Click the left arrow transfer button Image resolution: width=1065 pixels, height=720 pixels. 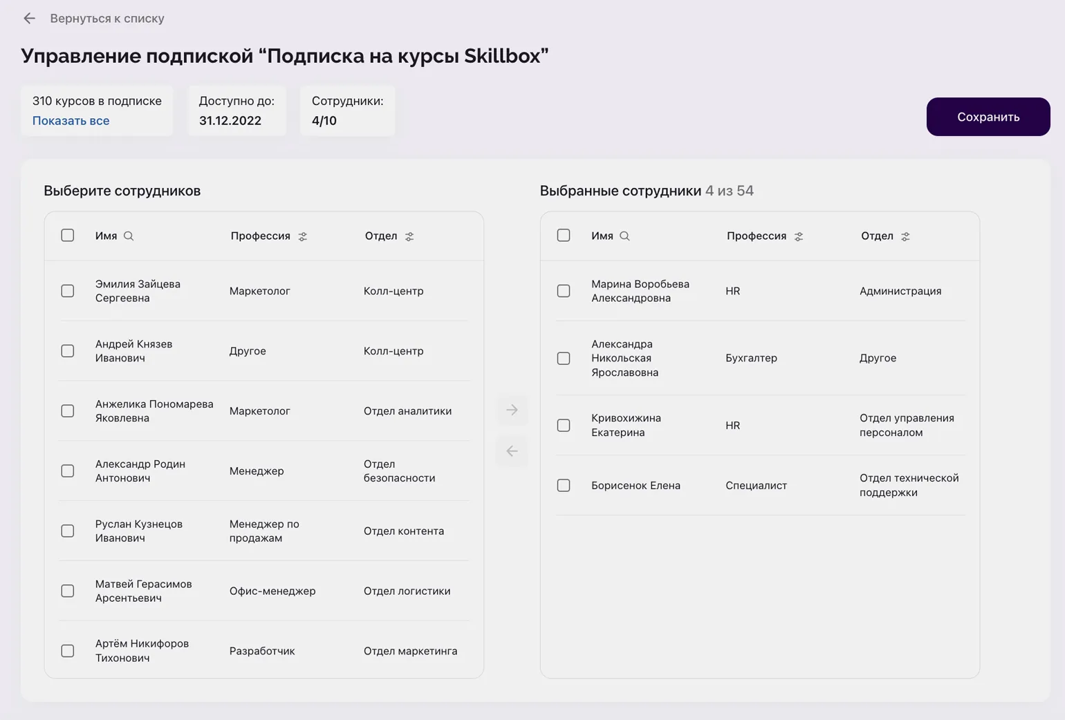[512, 451]
